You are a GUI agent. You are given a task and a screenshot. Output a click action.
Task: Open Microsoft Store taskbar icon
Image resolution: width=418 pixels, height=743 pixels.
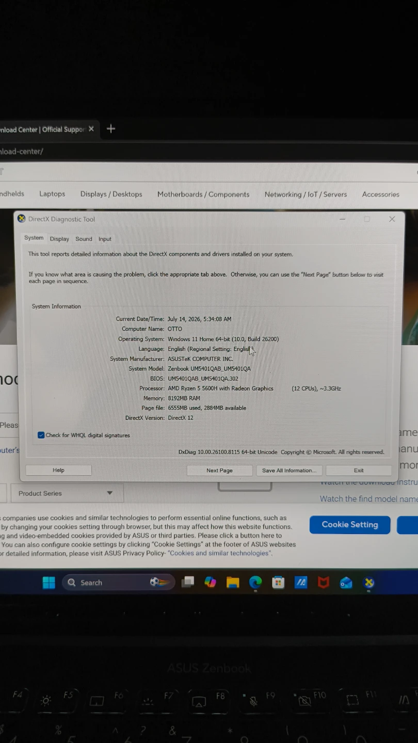pyautogui.click(x=278, y=583)
